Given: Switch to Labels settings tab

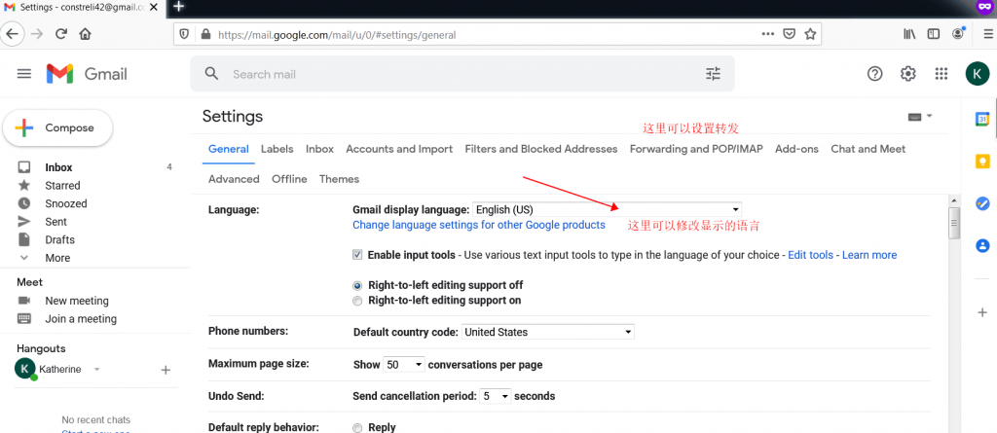Looking at the screenshot, I should point(277,149).
